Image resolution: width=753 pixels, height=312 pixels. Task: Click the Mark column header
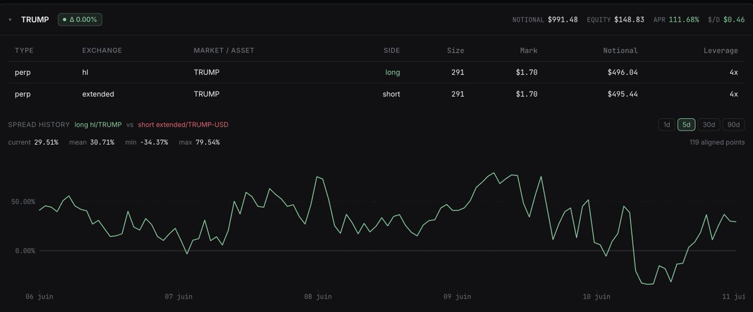[528, 51]
